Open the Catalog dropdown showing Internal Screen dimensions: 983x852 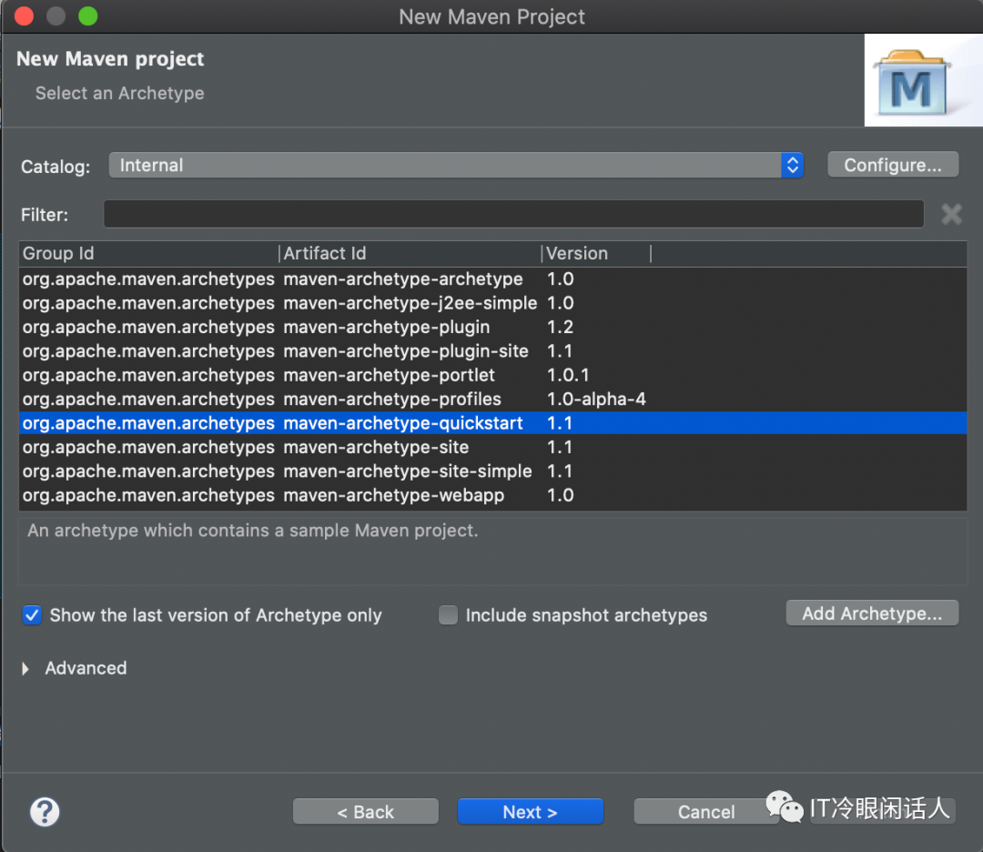click(x=456, y=166)
